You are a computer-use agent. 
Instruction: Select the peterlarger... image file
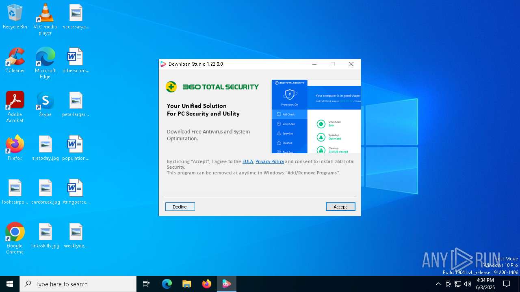(x=76, y=105)
